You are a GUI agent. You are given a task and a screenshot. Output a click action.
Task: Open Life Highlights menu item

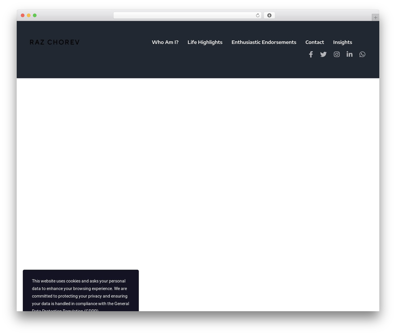tap(205, 42)
